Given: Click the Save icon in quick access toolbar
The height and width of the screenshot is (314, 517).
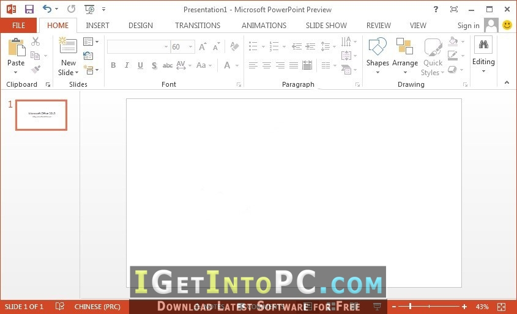Looking at the screenshot, I should point(29,9).
